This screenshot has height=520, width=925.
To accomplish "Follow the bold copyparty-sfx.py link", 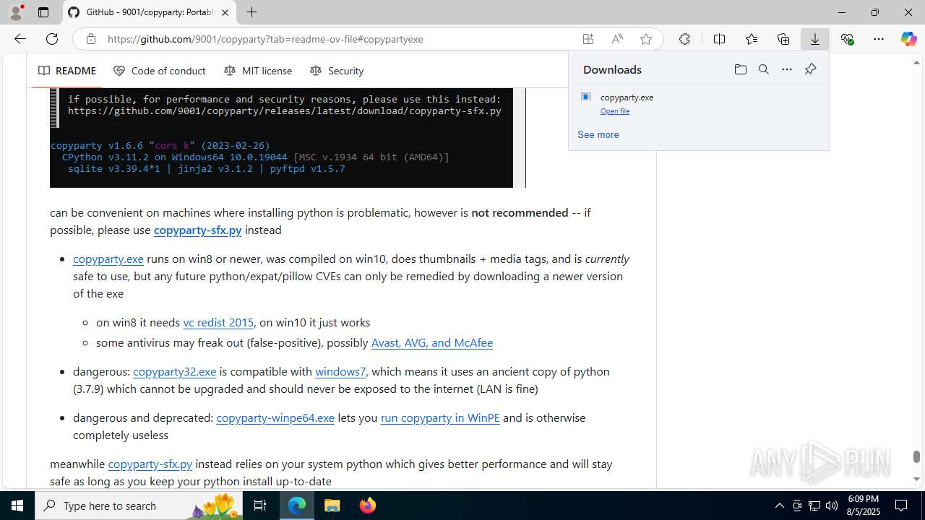I will coord(197,230).
